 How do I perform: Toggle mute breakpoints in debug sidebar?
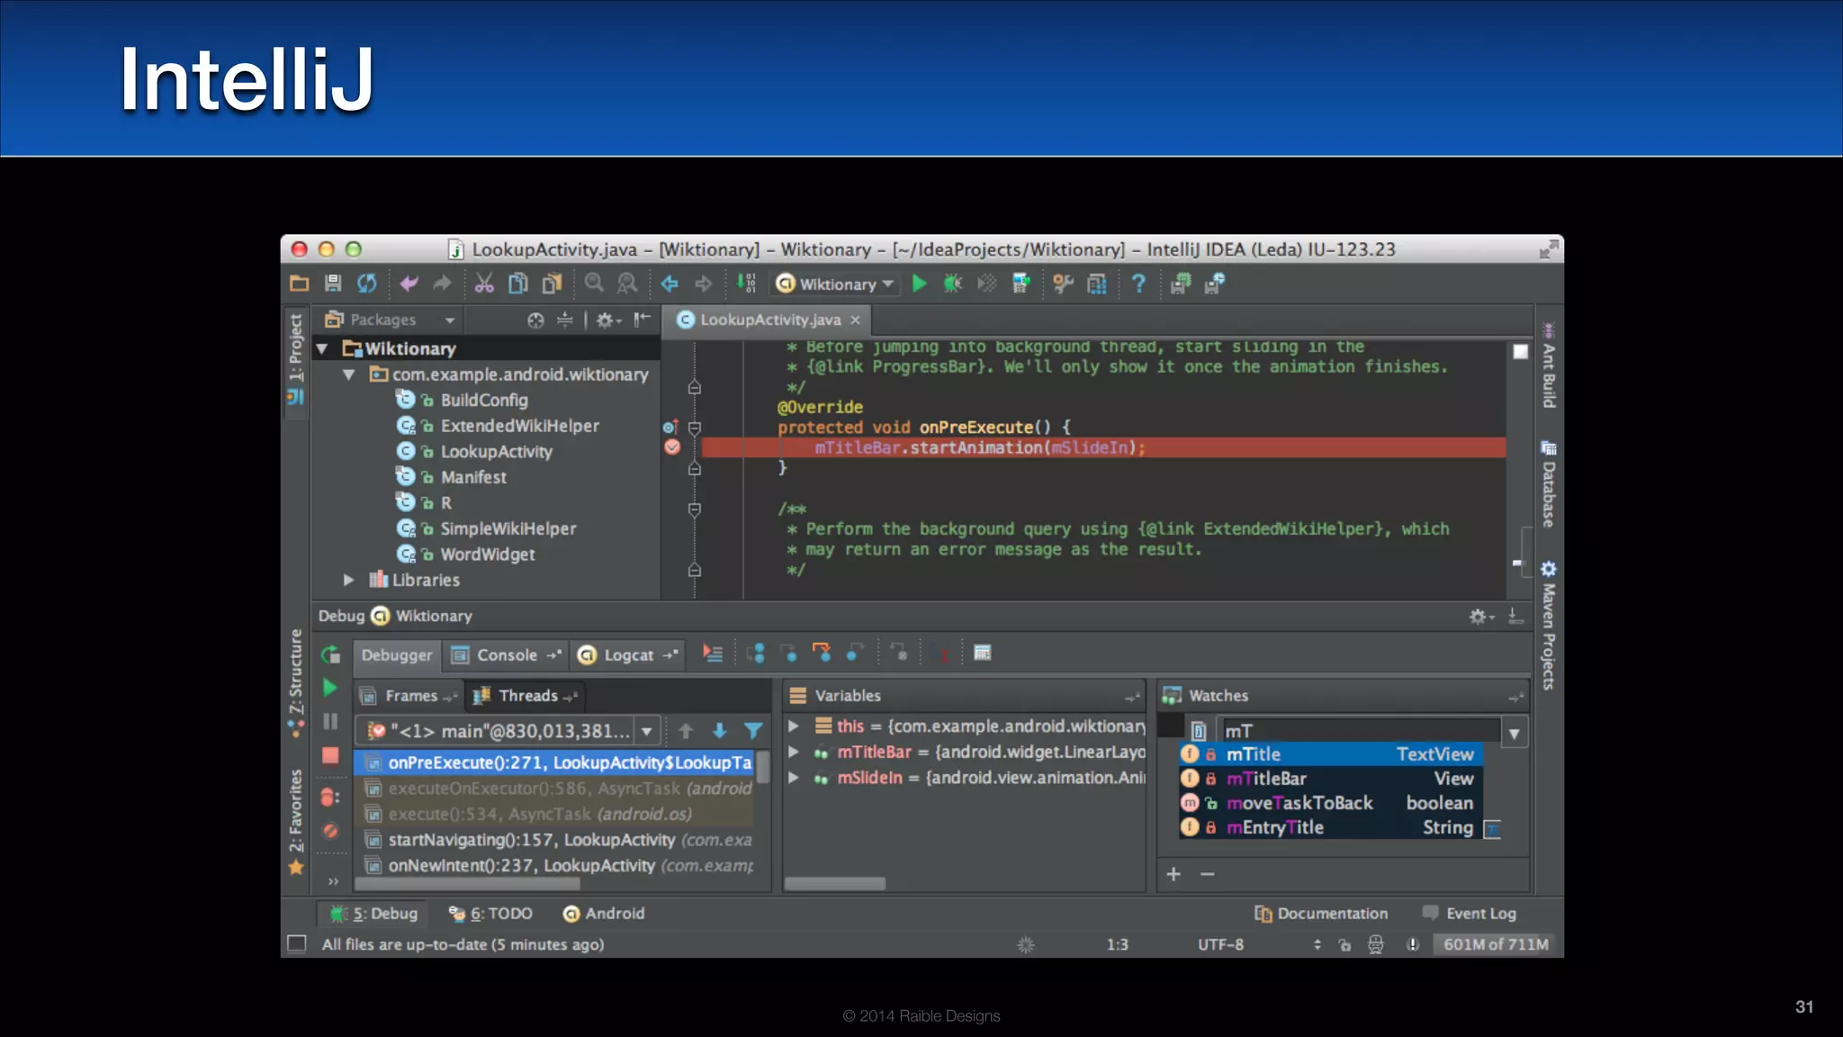[x=330, y=831]
